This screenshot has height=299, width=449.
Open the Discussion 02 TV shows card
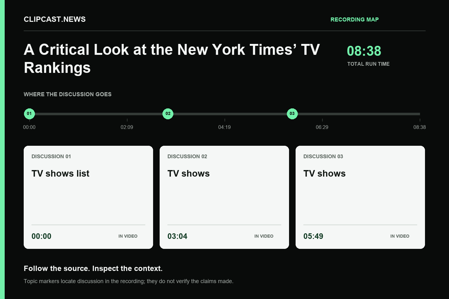coord(224,197)
